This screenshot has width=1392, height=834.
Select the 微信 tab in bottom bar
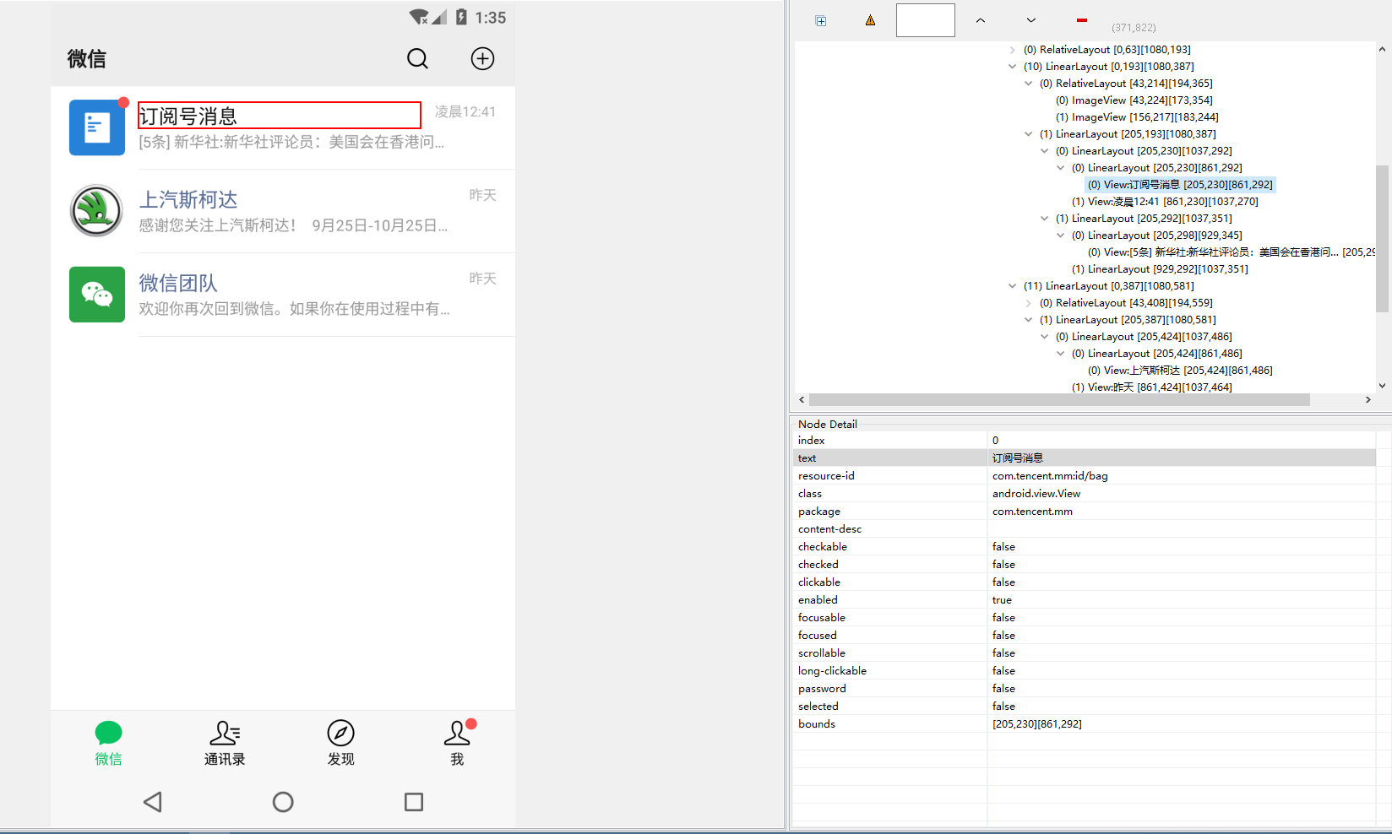pyautogui.click(x=108, y=744)
